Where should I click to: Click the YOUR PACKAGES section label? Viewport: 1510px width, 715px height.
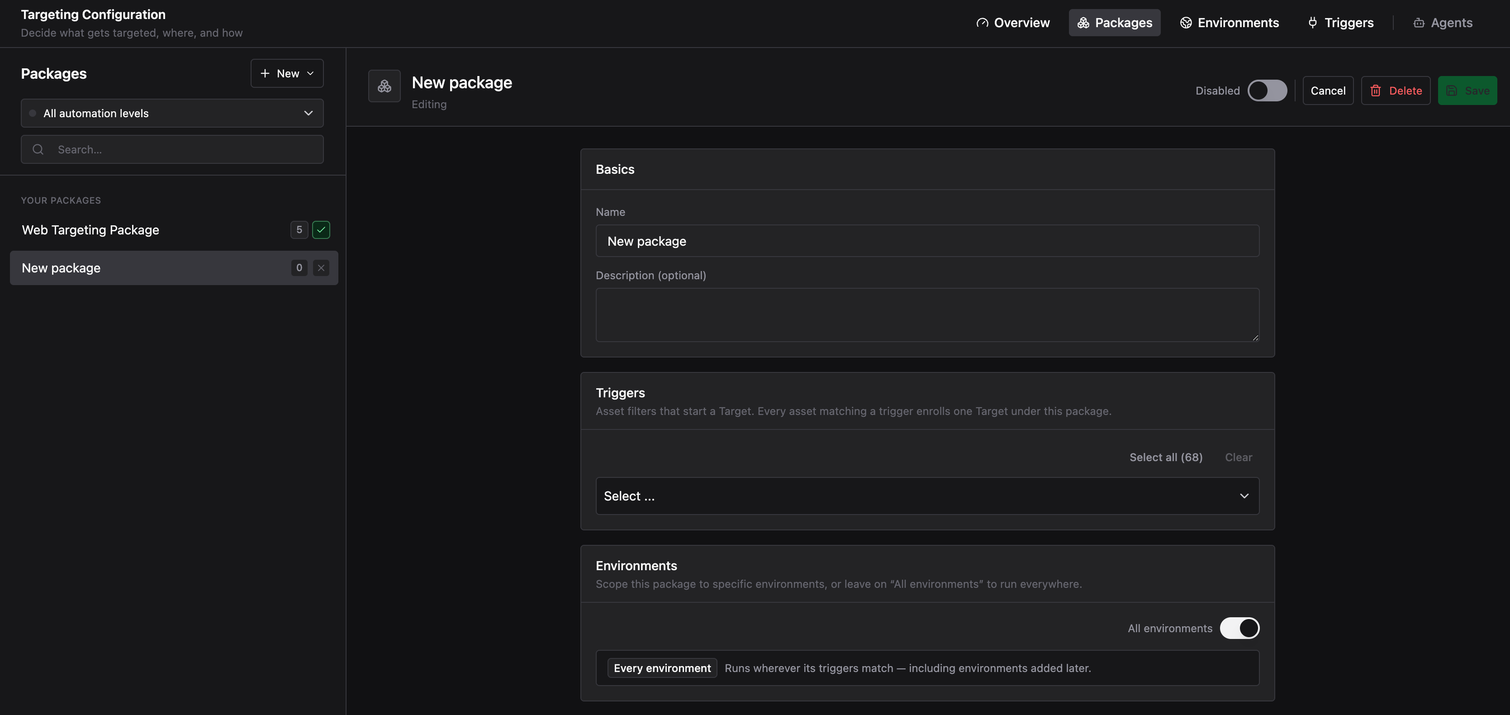point(61,200)
